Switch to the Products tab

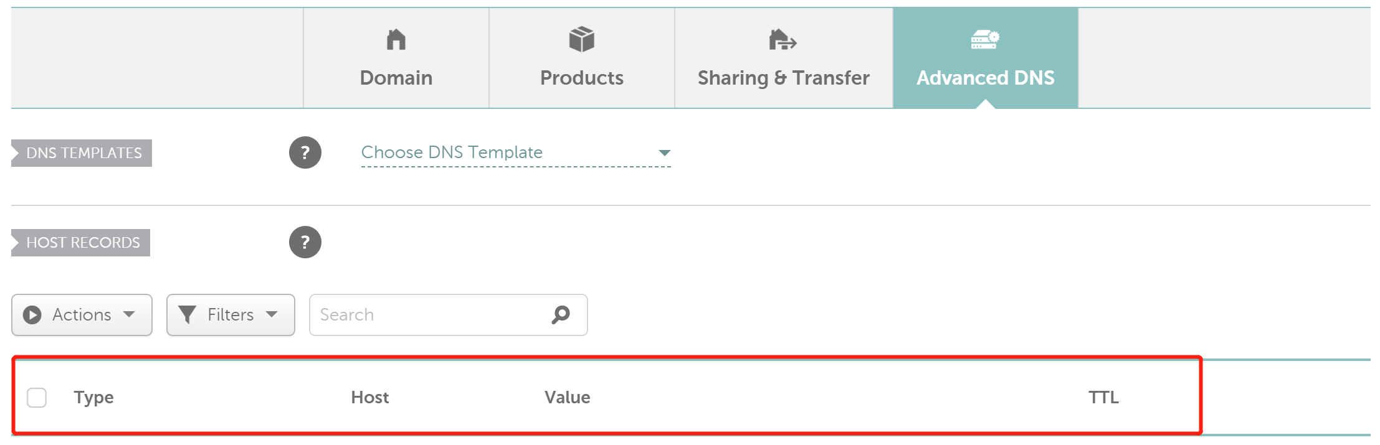582,78
